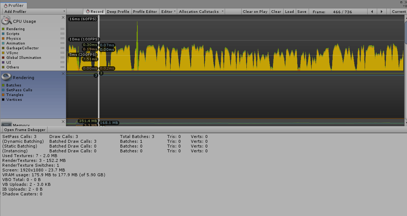Toggle the Physics category color box
Image resolution: width=407 pixels, height=216 pixels.
(3, 38)
